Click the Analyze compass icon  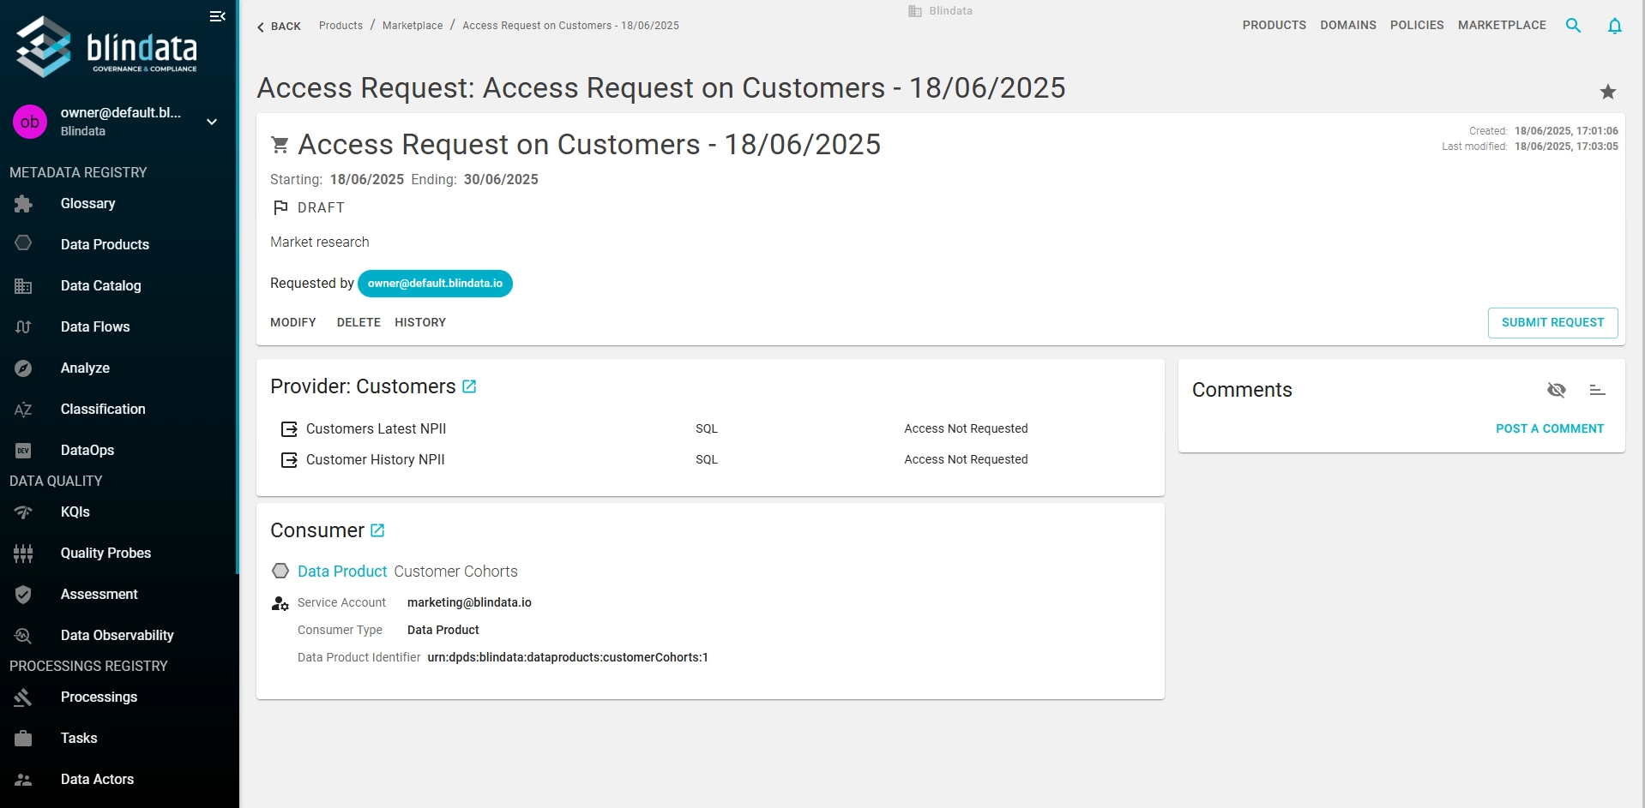coord(23,368)
